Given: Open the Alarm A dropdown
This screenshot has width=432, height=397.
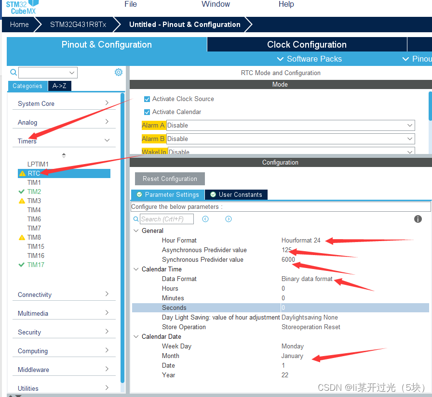Looking at the screenshot, I should (290, 126).
